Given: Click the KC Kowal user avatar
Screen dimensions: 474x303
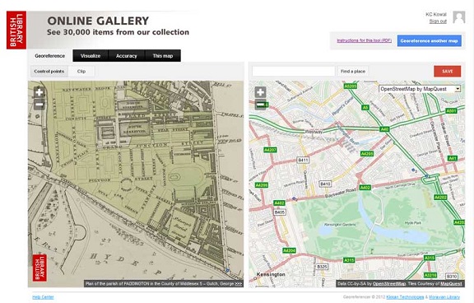Looking at the screenshot, I should (x=458, y=17).
